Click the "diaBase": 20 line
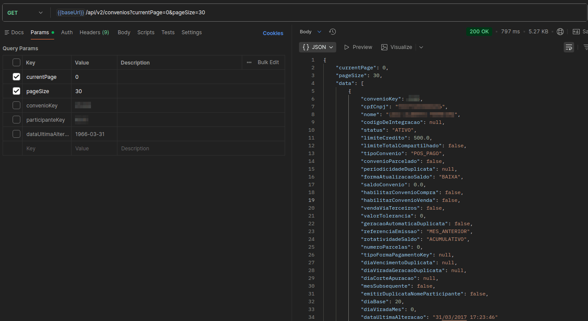The width and height of the screenshot is (588, 321). coord(383,302)
